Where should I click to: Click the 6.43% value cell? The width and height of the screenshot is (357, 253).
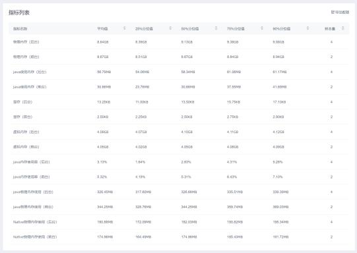(232, 177)
